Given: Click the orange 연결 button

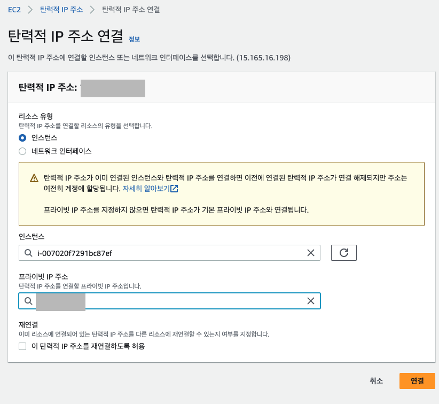Looking at the screenshot, I should pyautogui.click(x=417, y=381).
